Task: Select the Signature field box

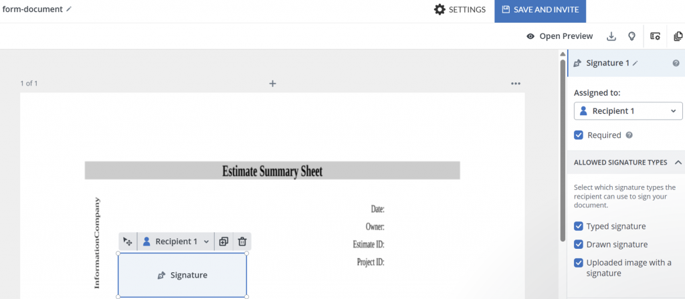Action: (182, 275)
